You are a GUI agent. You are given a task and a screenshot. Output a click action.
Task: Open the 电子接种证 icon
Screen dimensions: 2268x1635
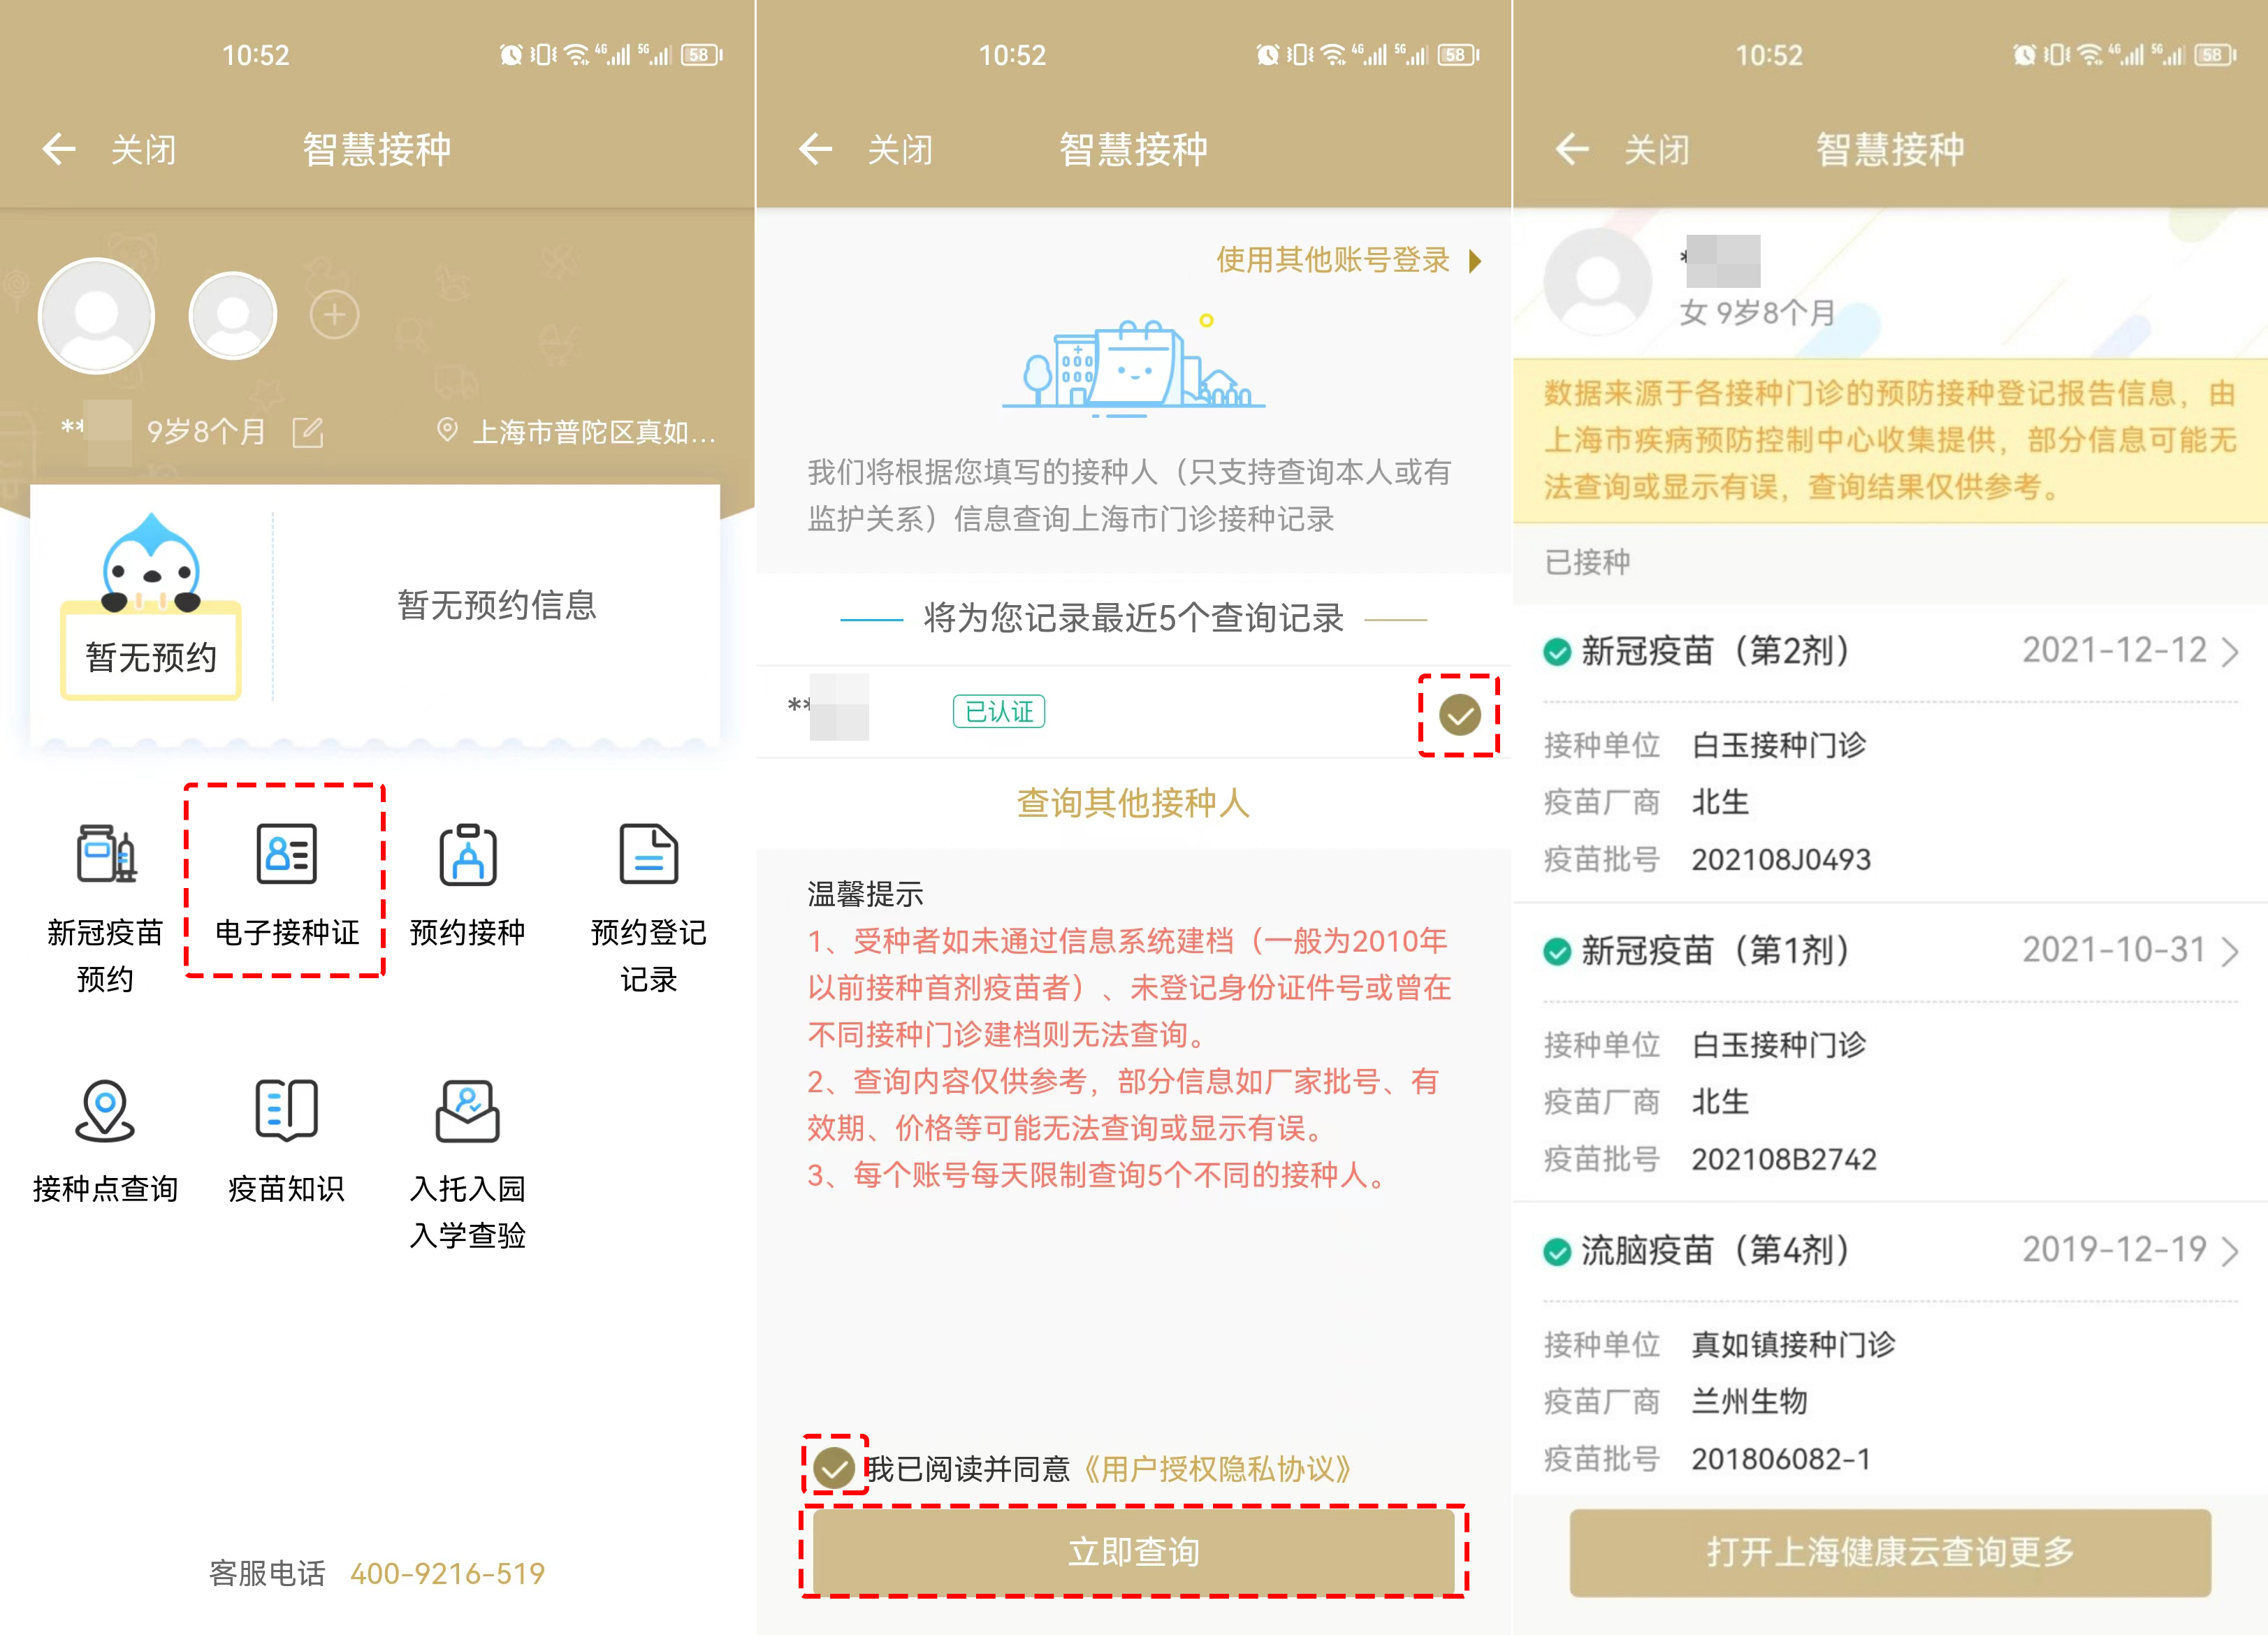(286, 855)
